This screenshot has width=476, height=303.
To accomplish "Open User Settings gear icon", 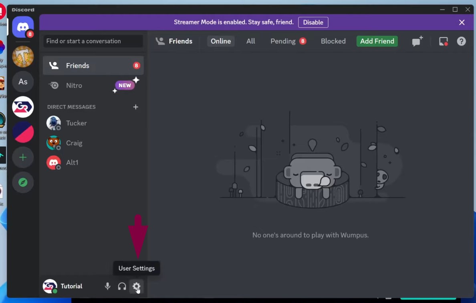I will point(136,286).
